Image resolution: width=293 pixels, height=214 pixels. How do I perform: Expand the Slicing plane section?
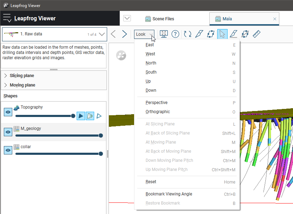6,76
